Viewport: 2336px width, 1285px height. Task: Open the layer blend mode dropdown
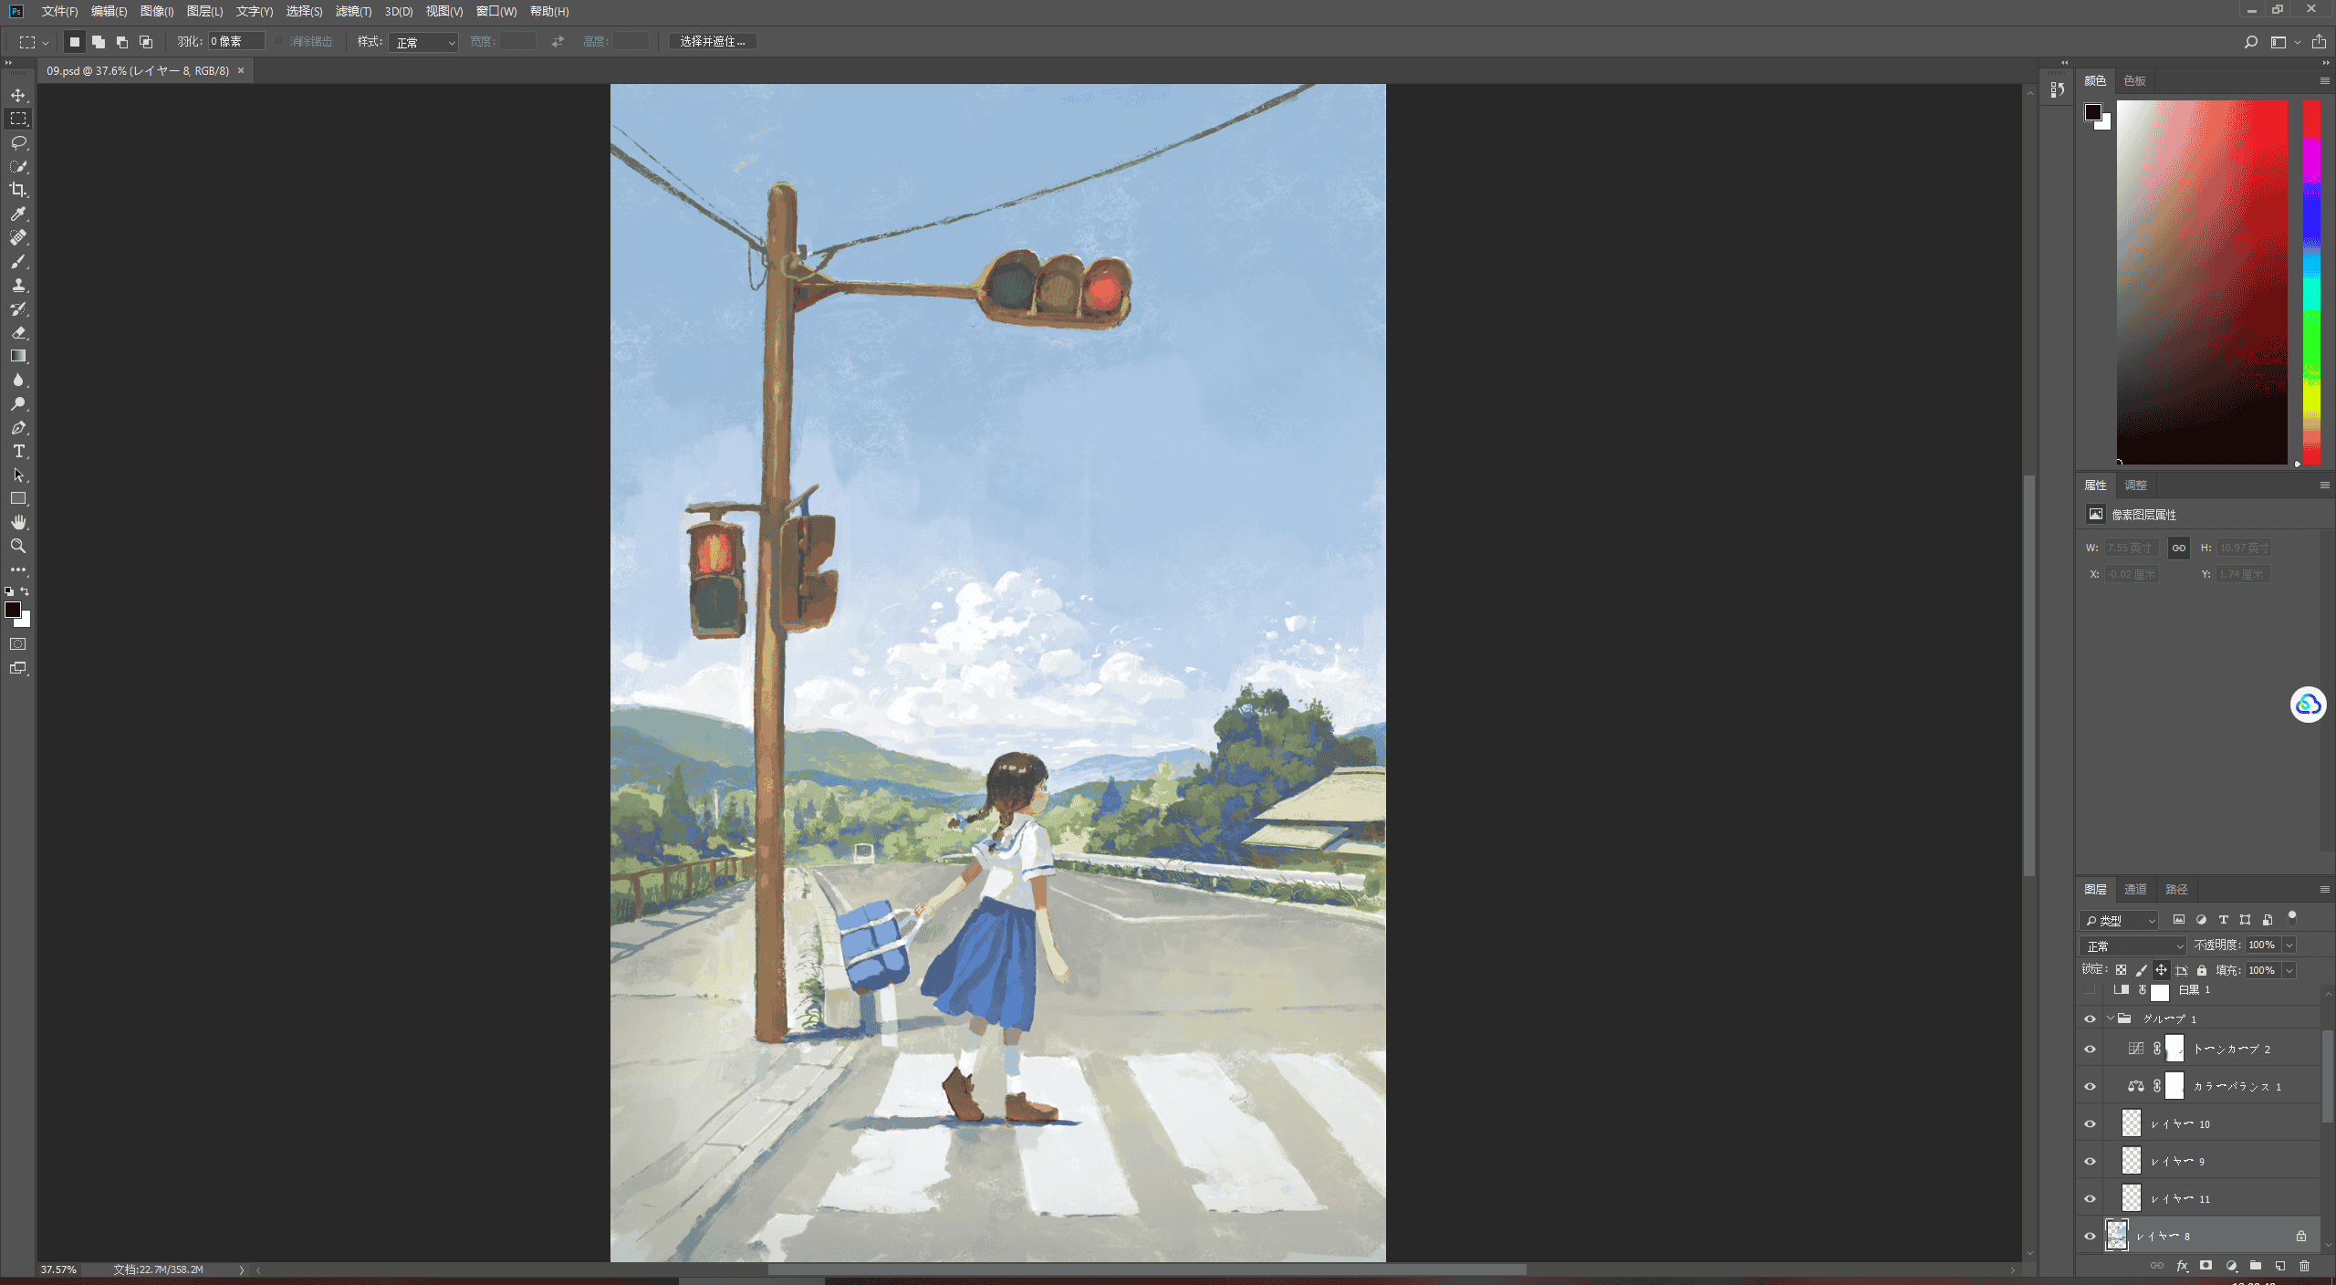pyautogui.click(x=2133, y=945)
